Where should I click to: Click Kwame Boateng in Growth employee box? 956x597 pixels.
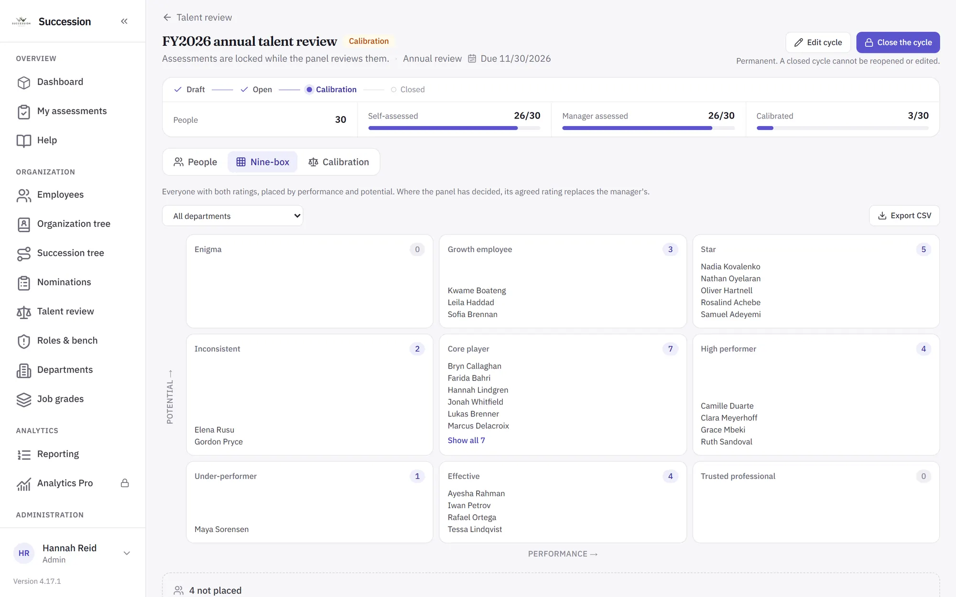(x=477, y=290)
